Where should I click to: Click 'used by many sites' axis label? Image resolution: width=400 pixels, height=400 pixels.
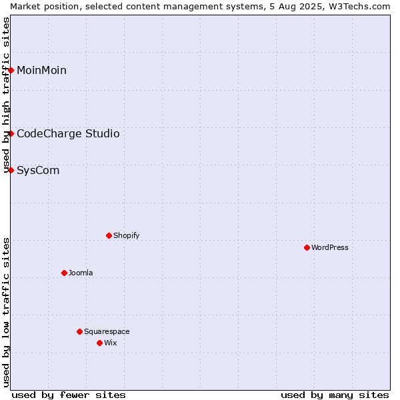(x=335, y=395)
